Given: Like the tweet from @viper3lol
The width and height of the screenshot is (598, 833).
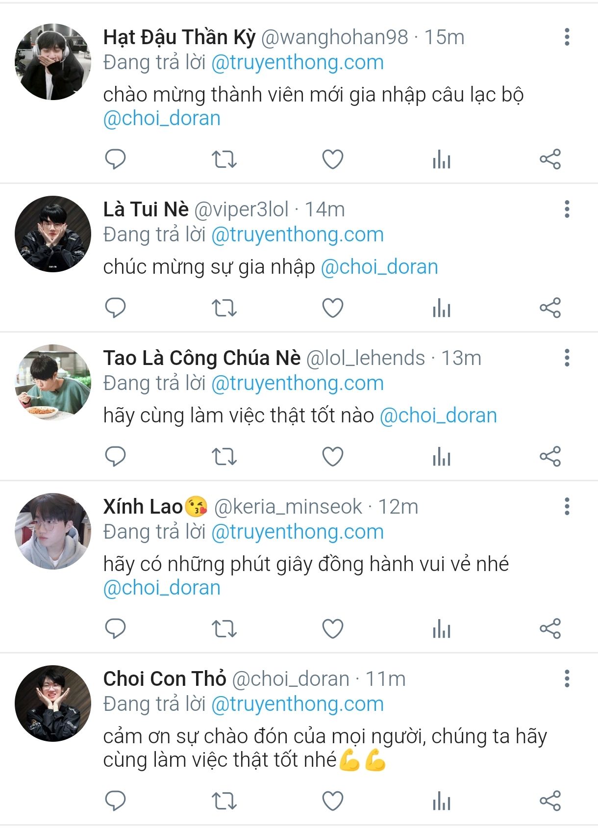Looking at the screenshot, I should pos(332,308).
